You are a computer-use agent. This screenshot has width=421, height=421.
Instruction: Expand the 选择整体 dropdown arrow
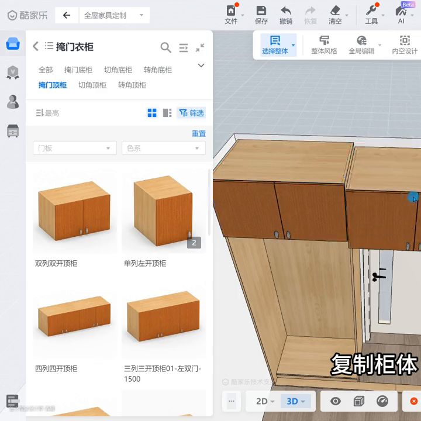pos(294,45)
